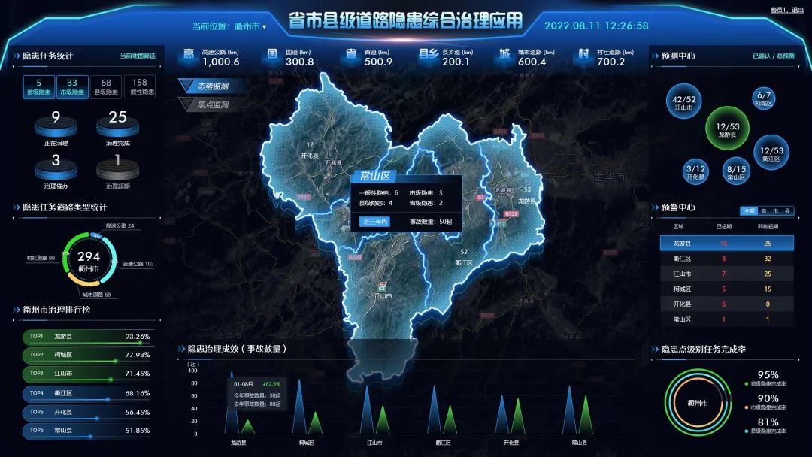Click the 村社道路 village road icon
Viewport: 812px width, 457px height.
pyautogui.click(x=583, y=57)
